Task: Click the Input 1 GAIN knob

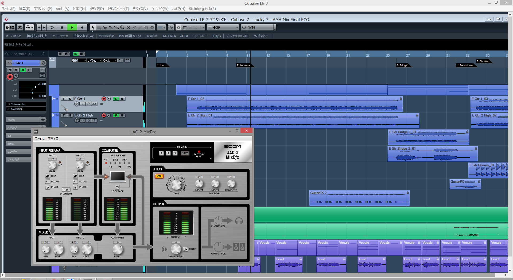Action: coord(52,165)
